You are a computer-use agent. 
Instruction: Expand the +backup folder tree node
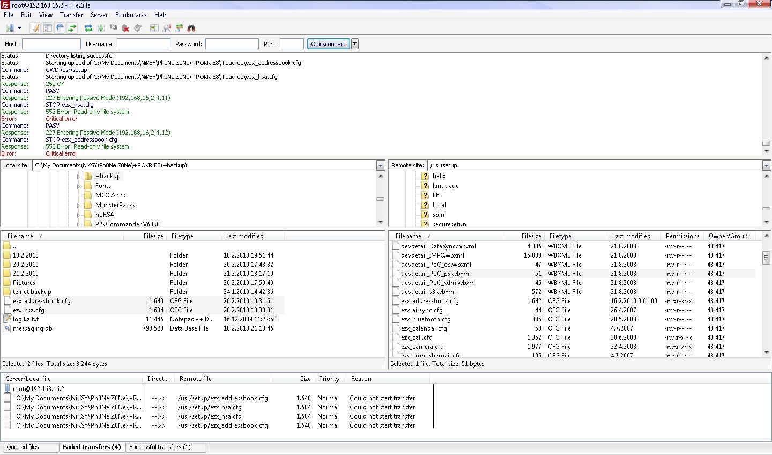[x=78, y=177]
